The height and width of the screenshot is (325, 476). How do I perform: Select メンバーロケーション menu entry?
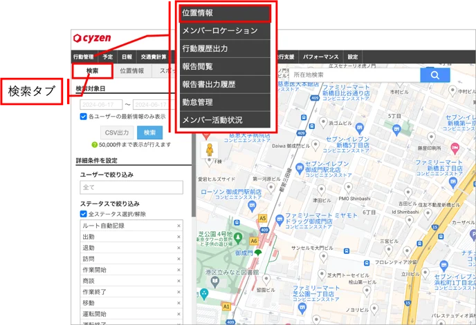pyautogui.click(x=225, y=30)
